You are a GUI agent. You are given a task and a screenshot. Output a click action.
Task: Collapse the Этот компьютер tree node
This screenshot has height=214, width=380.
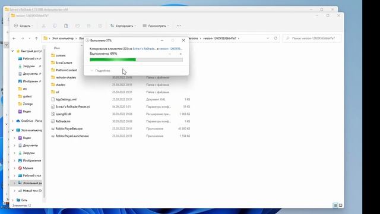(x=12, y=130)
